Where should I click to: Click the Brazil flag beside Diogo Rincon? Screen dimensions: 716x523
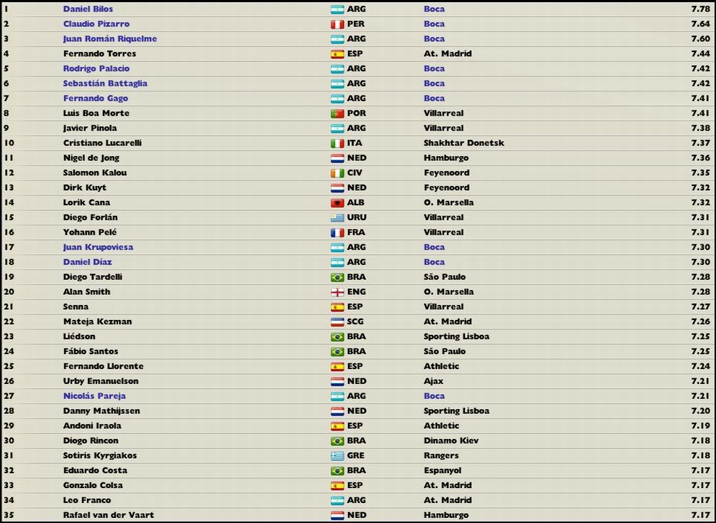click(x=337, y=441)
